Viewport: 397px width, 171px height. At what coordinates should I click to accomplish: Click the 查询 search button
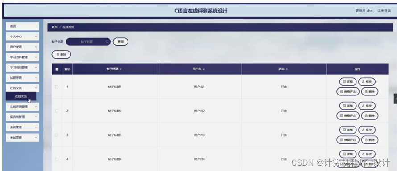pos(120,42)
